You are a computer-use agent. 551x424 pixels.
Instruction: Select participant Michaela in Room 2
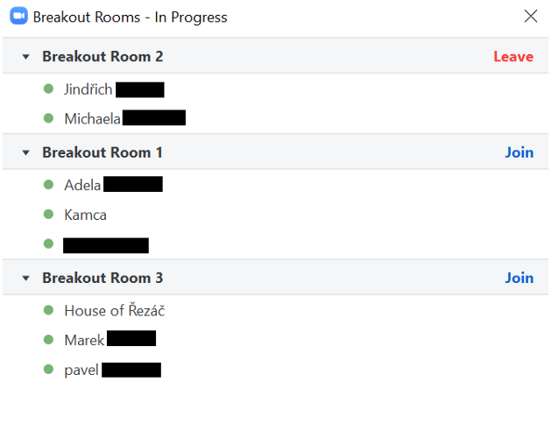coord(92,118)
